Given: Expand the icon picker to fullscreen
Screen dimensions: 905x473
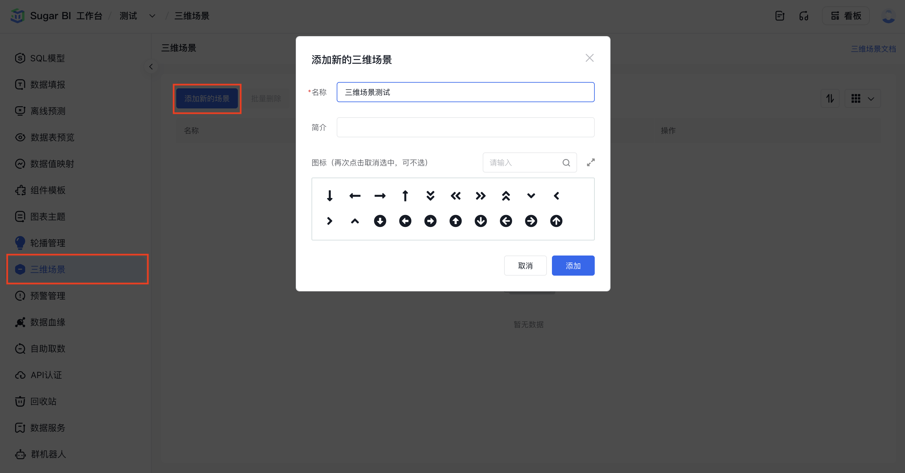Looking at the screenshot, I should pyautogui.click(x=591, y=162).
